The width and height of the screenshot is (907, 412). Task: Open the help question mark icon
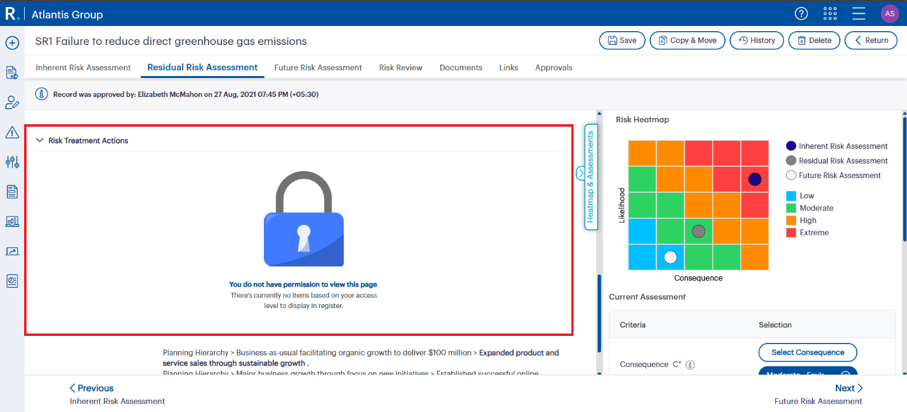(802, 13)
